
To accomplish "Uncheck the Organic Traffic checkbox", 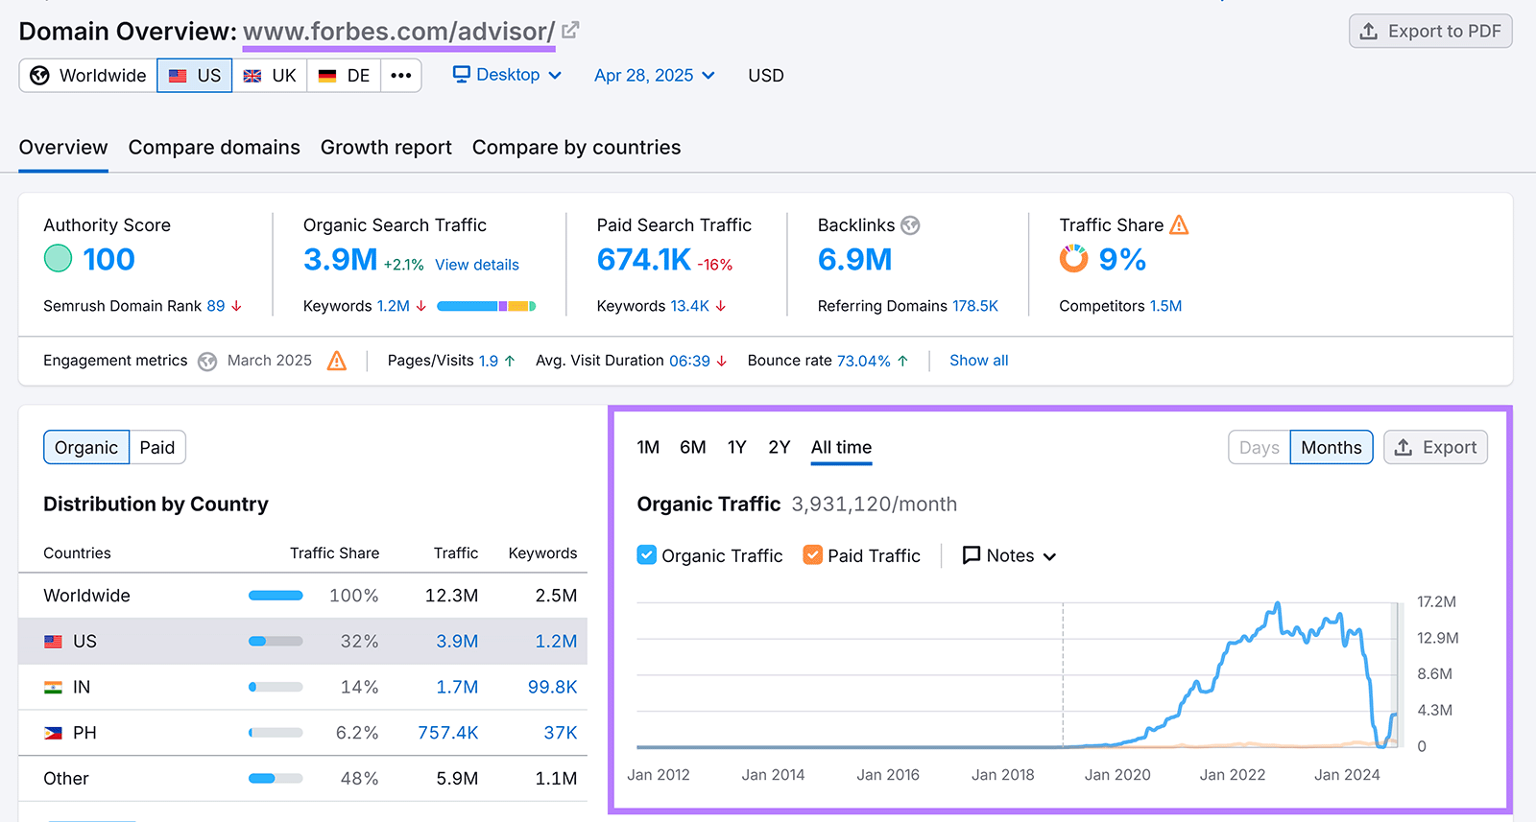I will click(647, 555).
